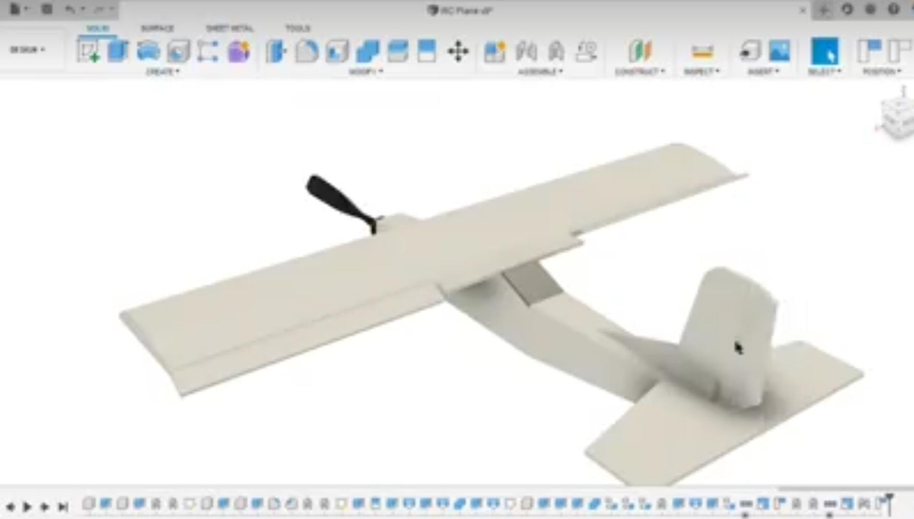Switch to the Surface tab
Image resolution: width=914 pixels, height=519 pixels.
157,28
